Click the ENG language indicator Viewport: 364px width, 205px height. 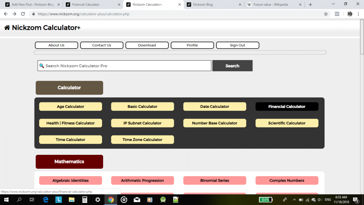tap(327, 200)
